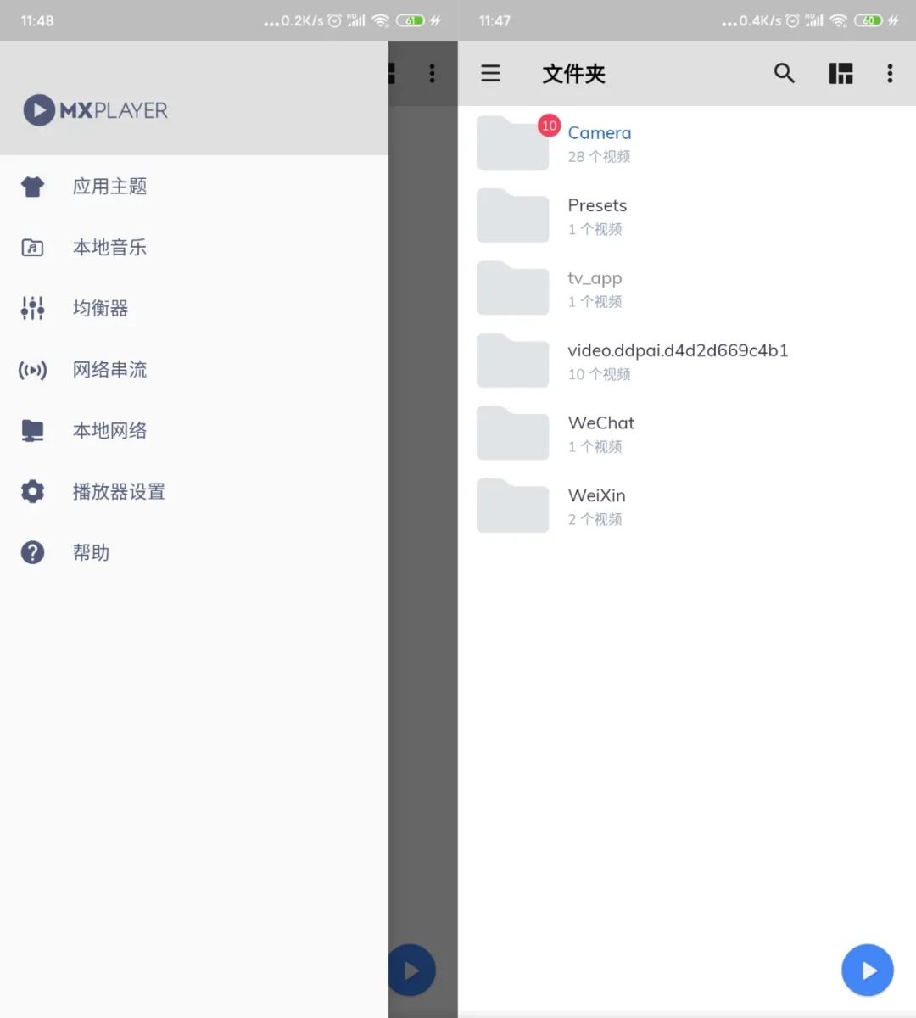
Task: Choose 网络串流 in the drawer
Action: click(x=194, y=370)
